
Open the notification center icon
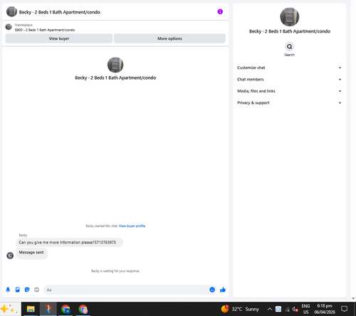(x=344, y=309)
